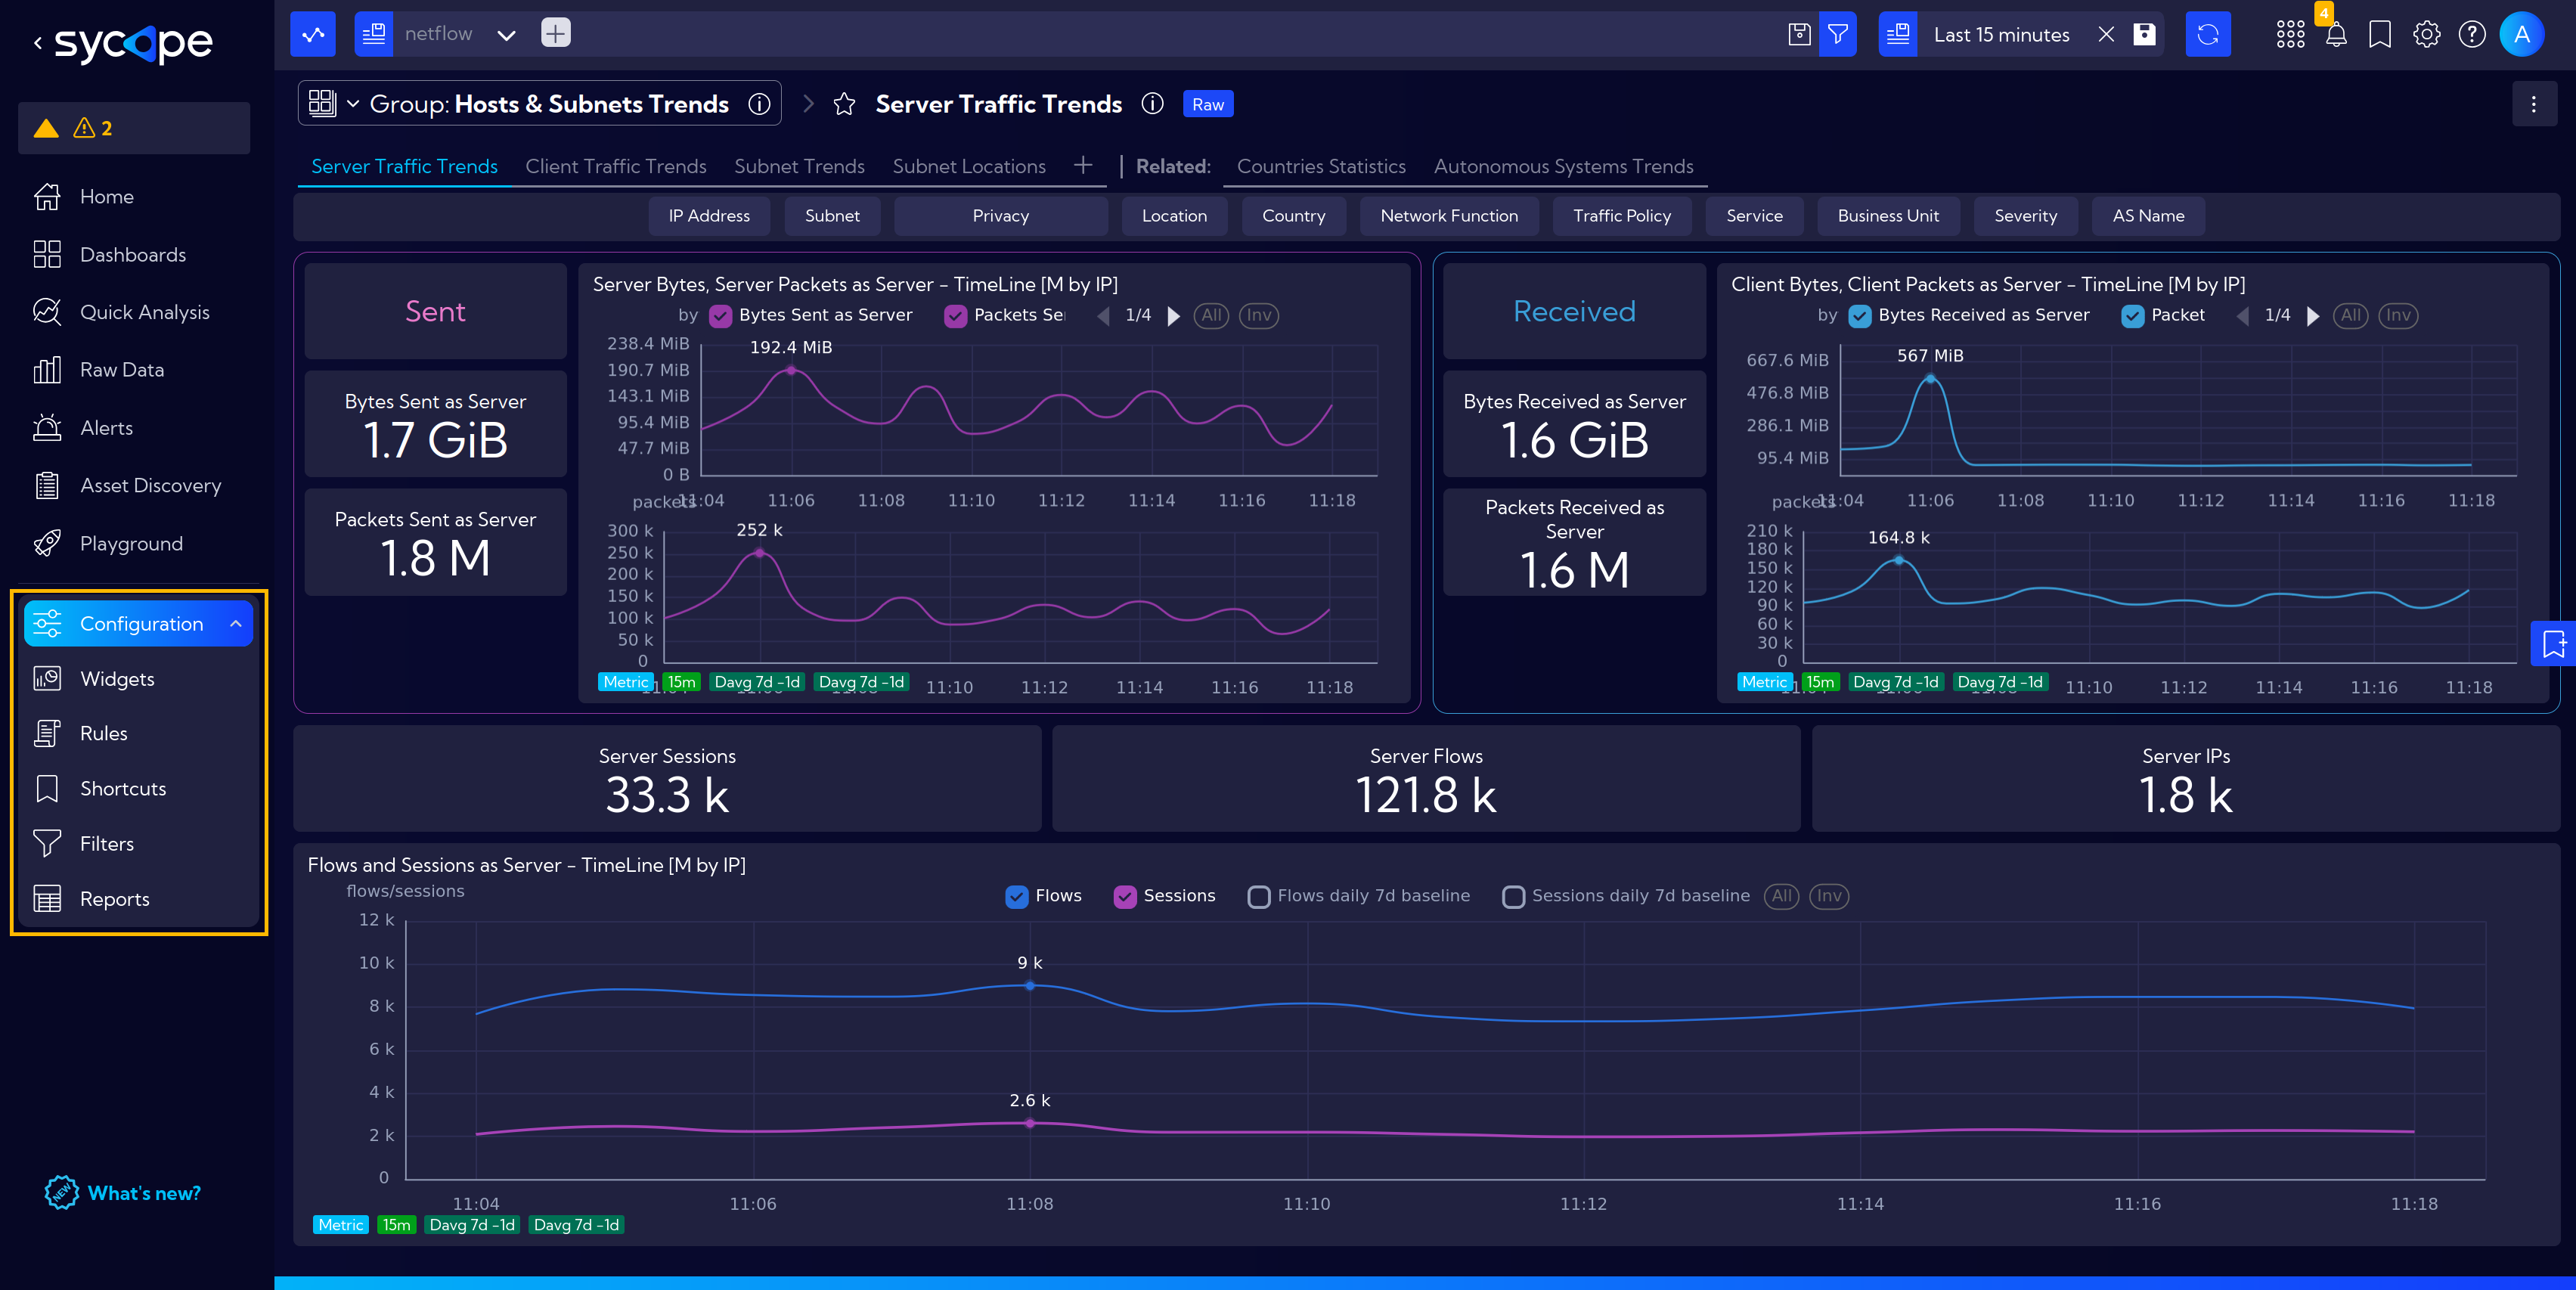Viewport: 2576px width, 1290px height.
Task: Click the 9 k peak marker on Flows line
Action: (1030, 986)
